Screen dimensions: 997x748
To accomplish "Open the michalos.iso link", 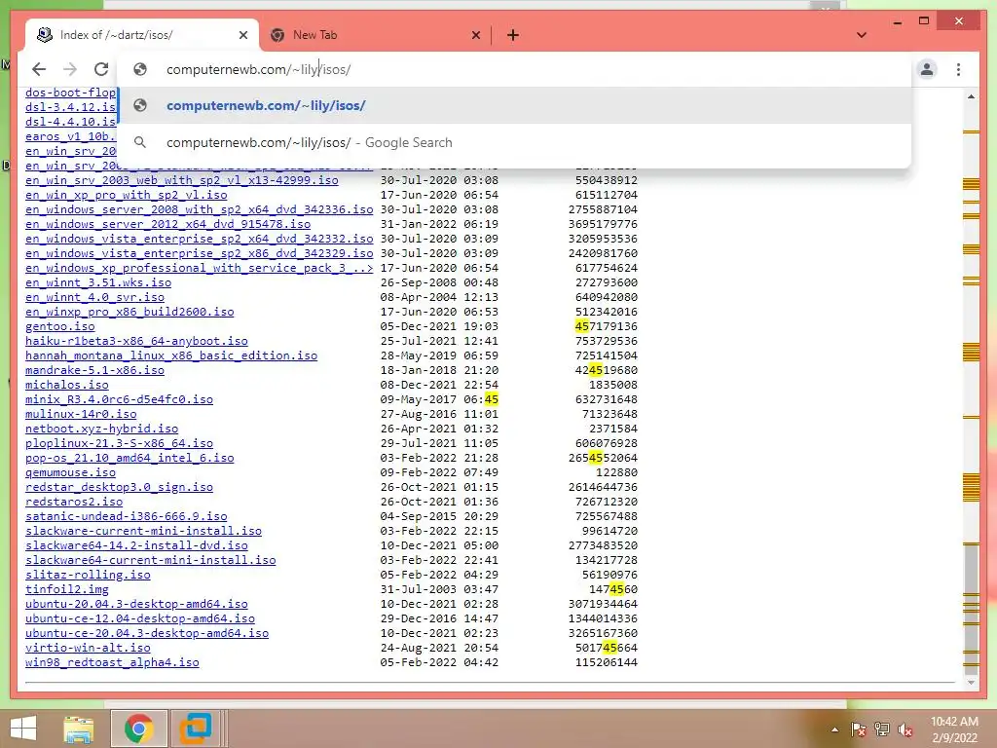I will coord(67,385).
